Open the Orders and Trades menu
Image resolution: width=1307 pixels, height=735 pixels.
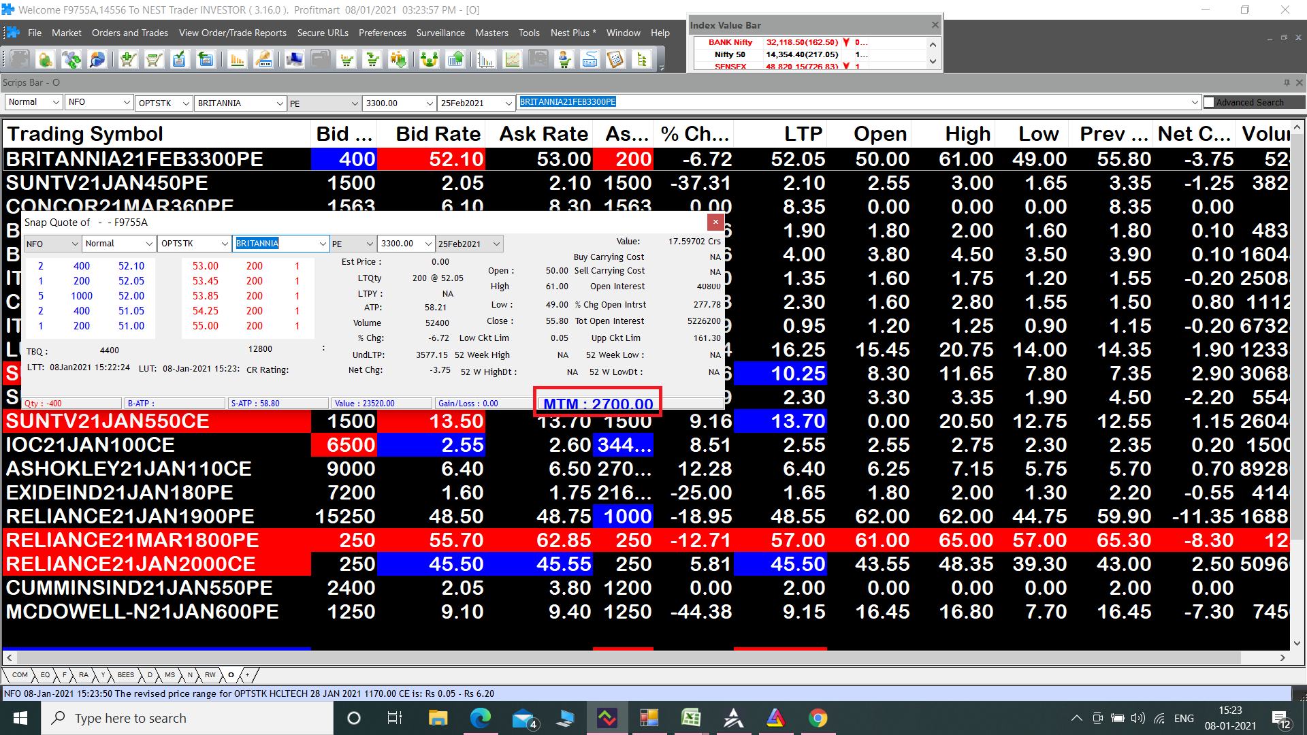coord(130,33)
